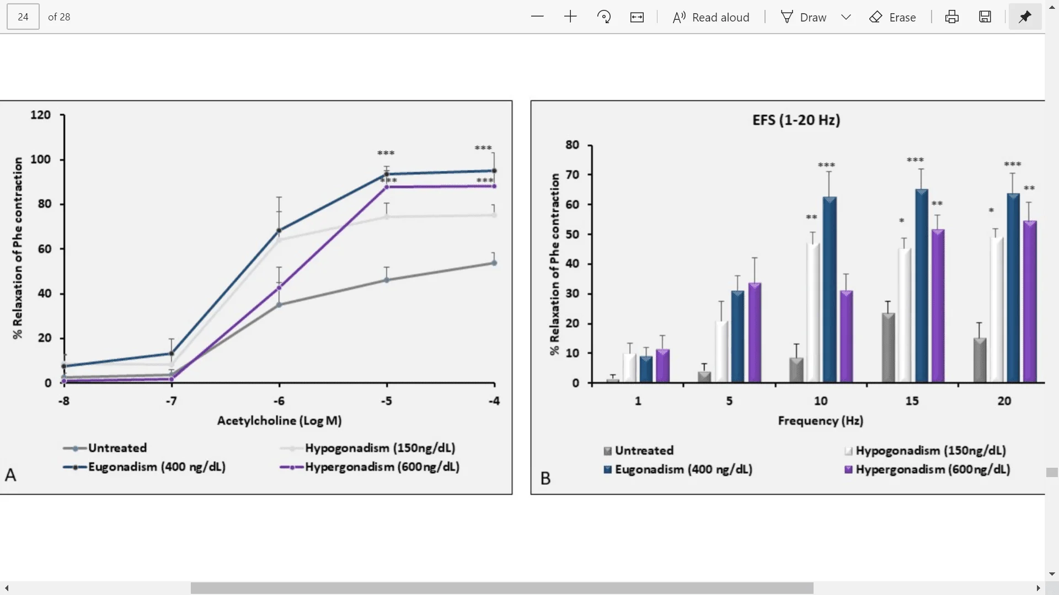Click the 'of 28' page count text
Image resolution: width=1059 pixels, height=595 pixels.
(59, 17)
